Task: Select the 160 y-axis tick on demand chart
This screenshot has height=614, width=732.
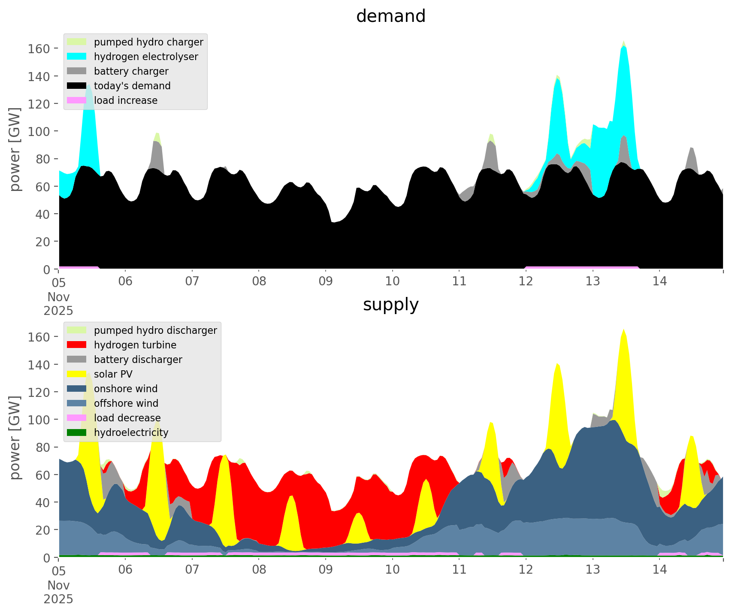Action: (x=39, y=48)
